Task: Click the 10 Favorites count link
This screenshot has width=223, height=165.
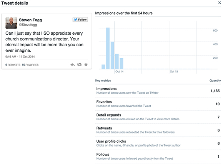Action: pos(30,65)
